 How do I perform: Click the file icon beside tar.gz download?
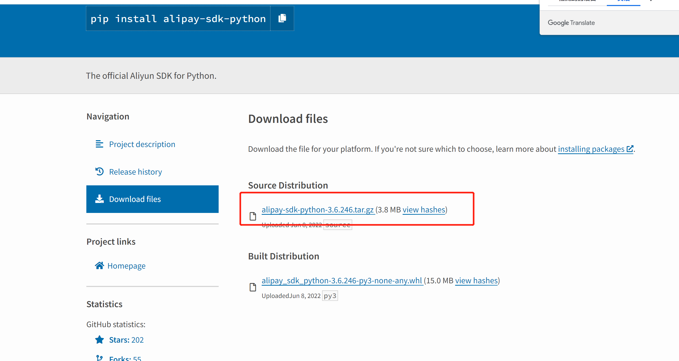pyautogui.click(x=252, y=216)
